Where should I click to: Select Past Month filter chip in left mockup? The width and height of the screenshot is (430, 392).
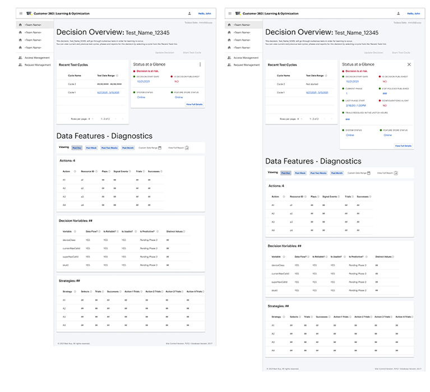point(128,148)
